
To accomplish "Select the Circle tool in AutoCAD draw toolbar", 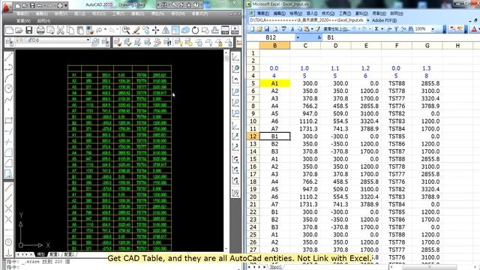I will tap(8, 88).
